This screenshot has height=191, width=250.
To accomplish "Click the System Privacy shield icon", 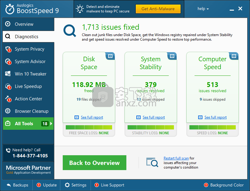I will [8, 49].
